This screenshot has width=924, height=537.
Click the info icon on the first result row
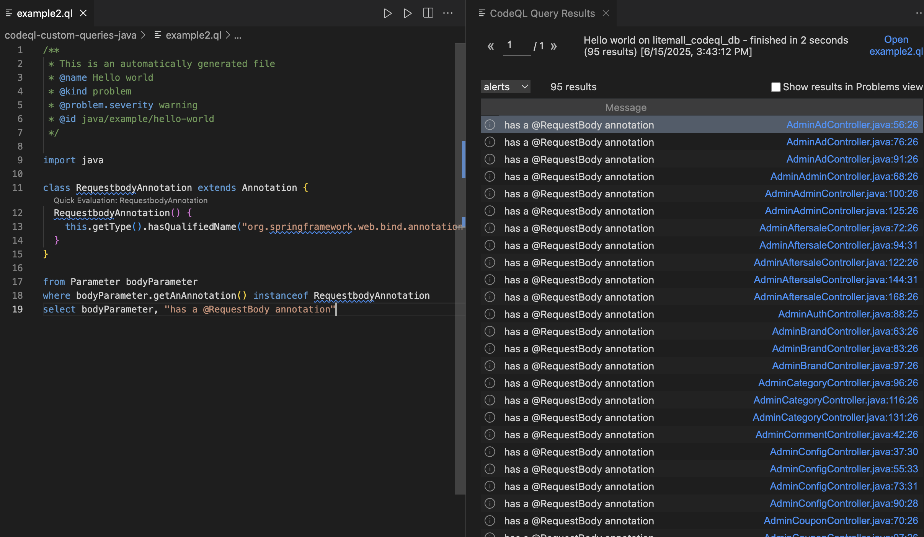point(490,125)
